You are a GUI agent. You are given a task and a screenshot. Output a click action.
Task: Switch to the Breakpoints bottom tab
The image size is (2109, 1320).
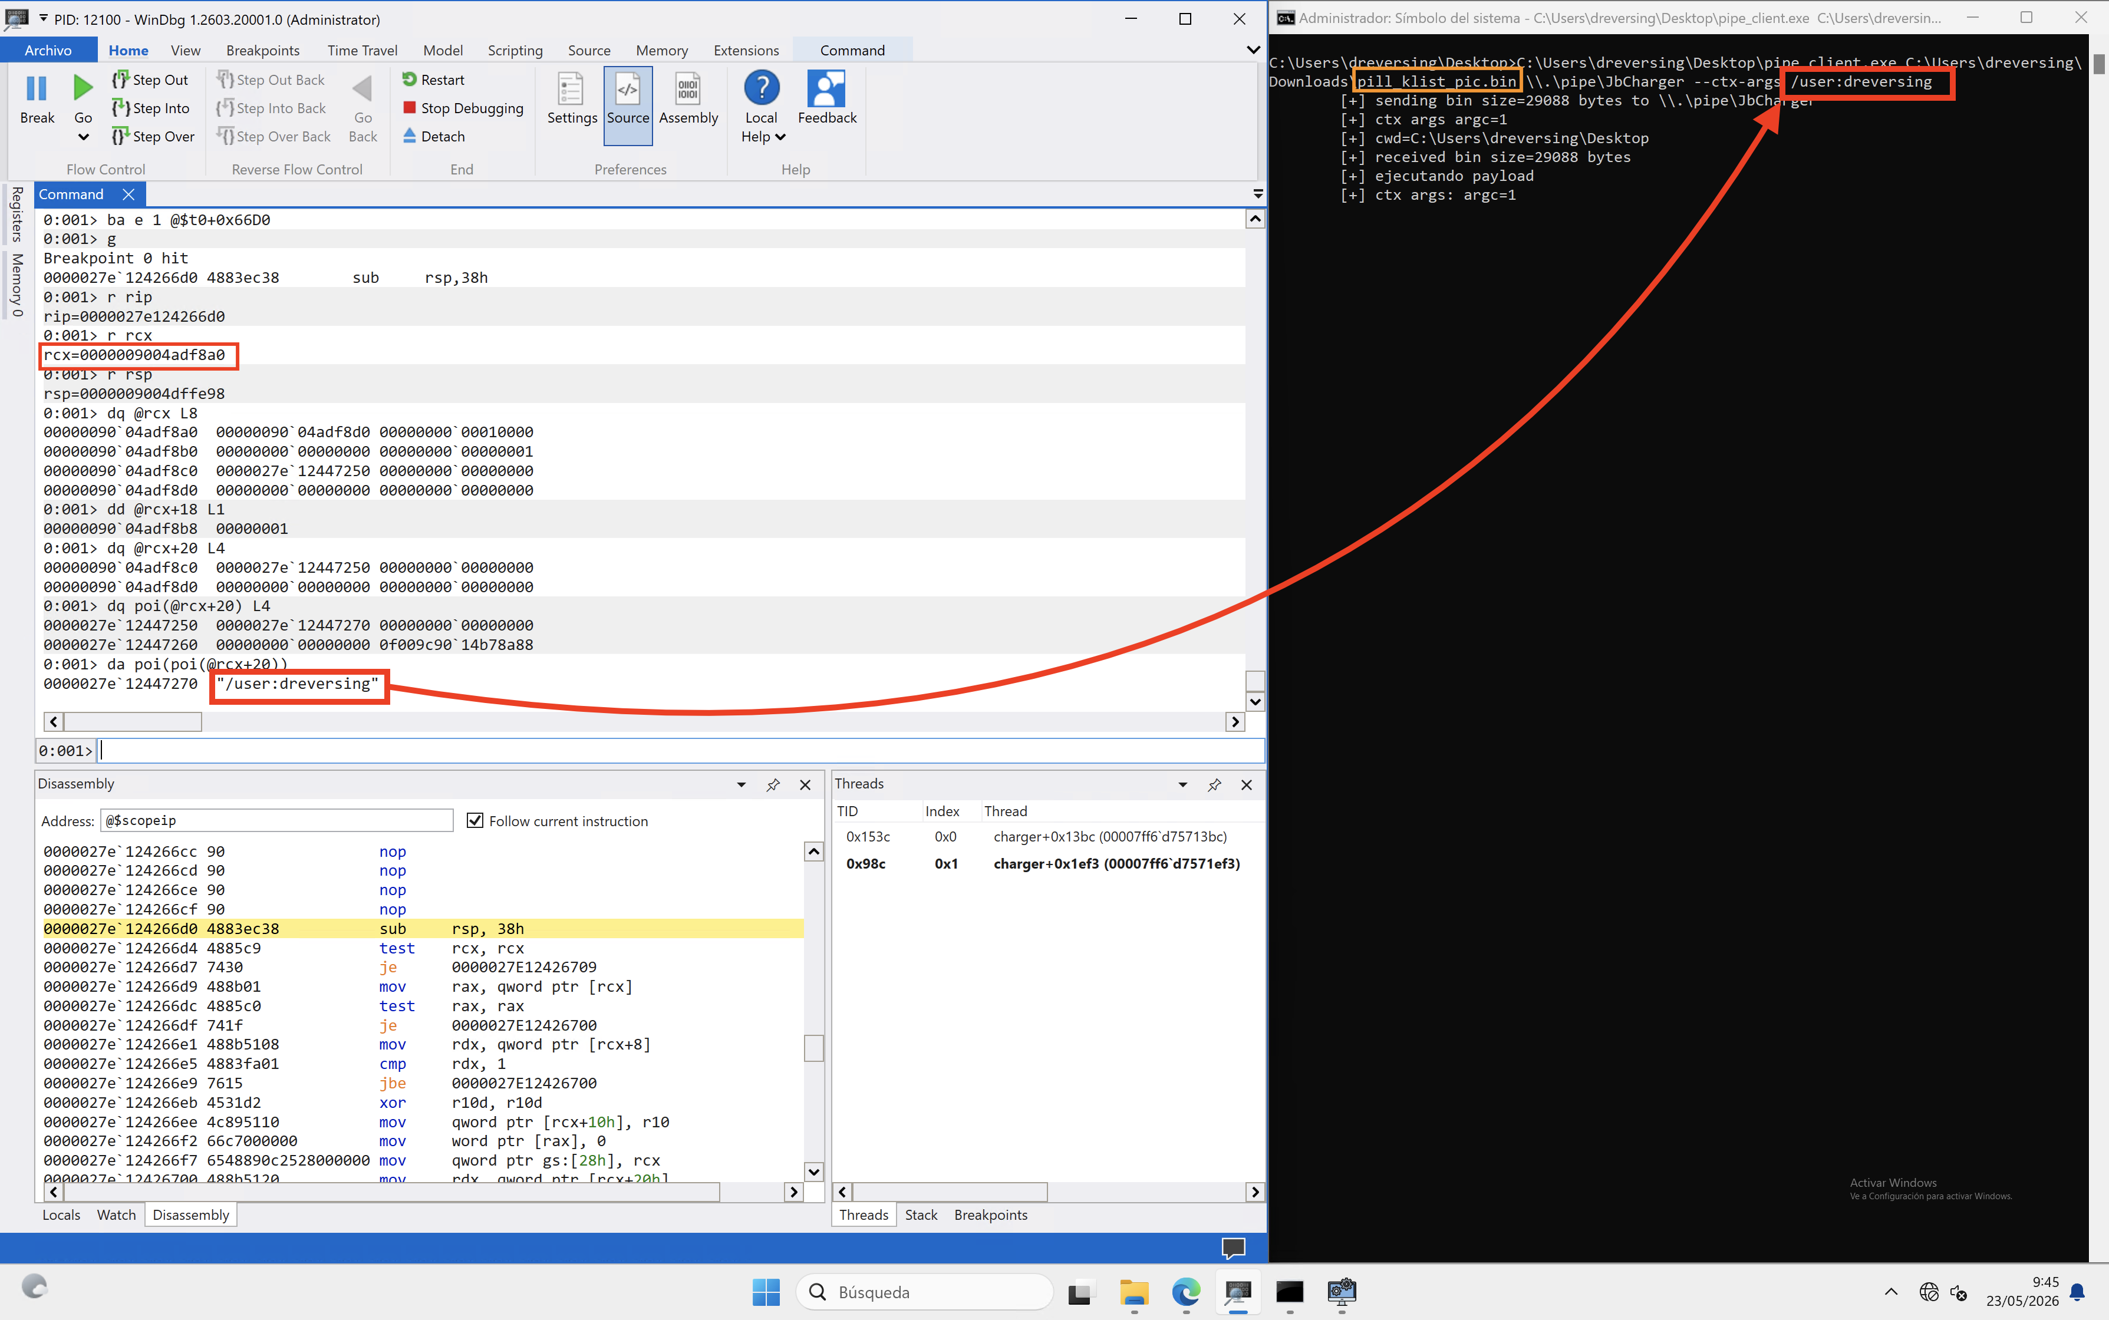(990, 1215)
